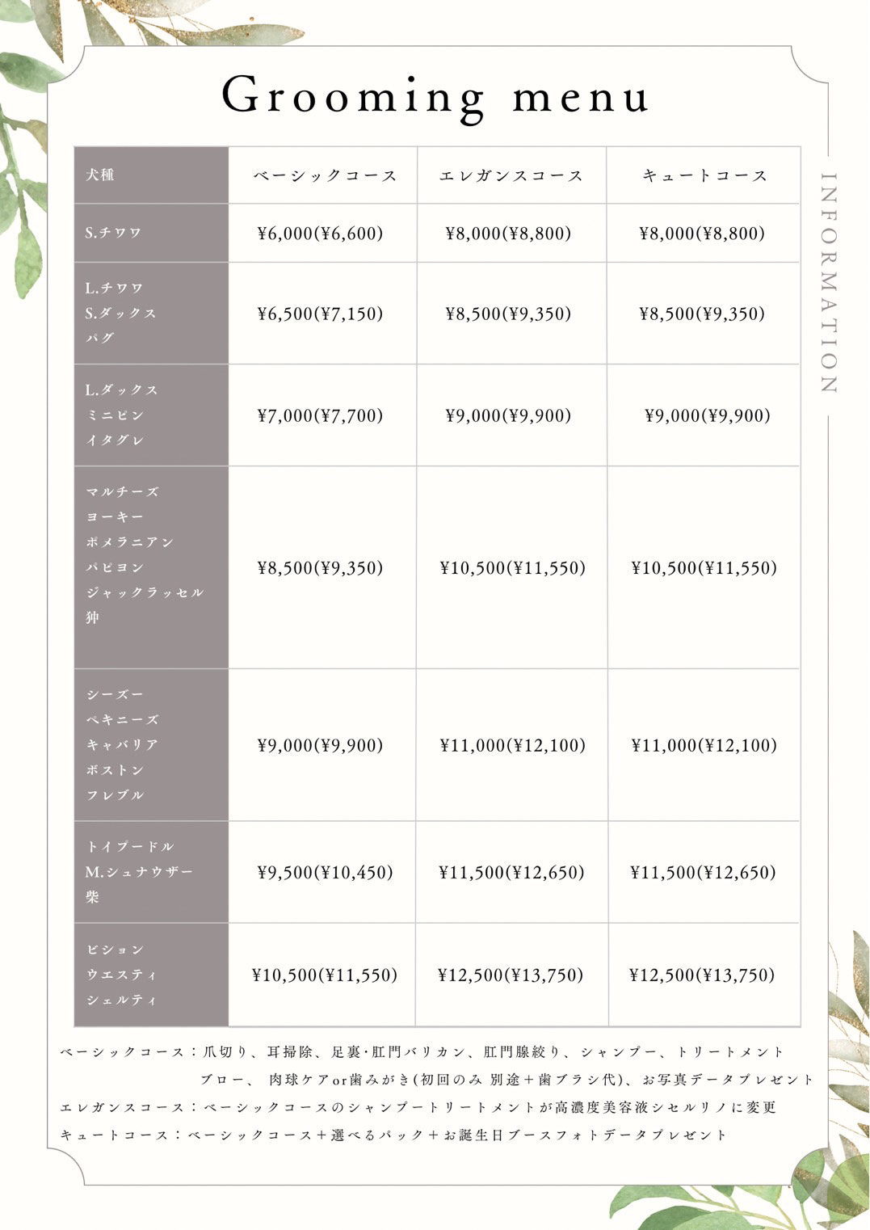Select the エレガンスコース column header
This screenshot has width=870, height=1230.
click(511, 175)
